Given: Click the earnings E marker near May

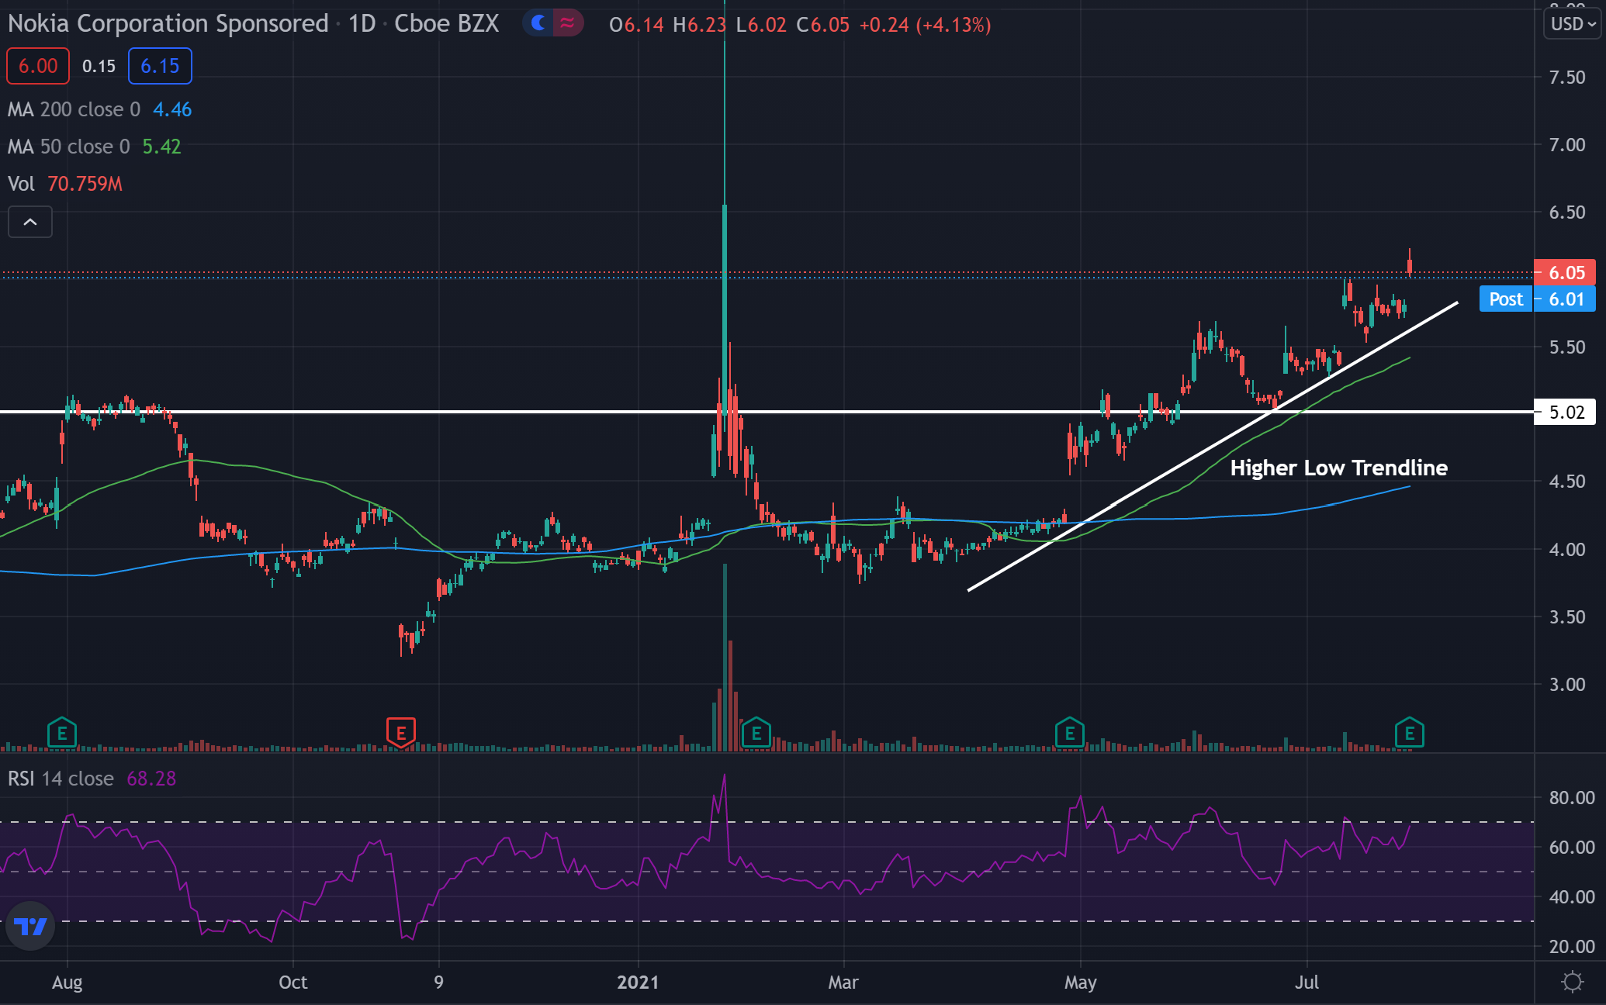Looking at the screenshot, I should click(1070, 733).
